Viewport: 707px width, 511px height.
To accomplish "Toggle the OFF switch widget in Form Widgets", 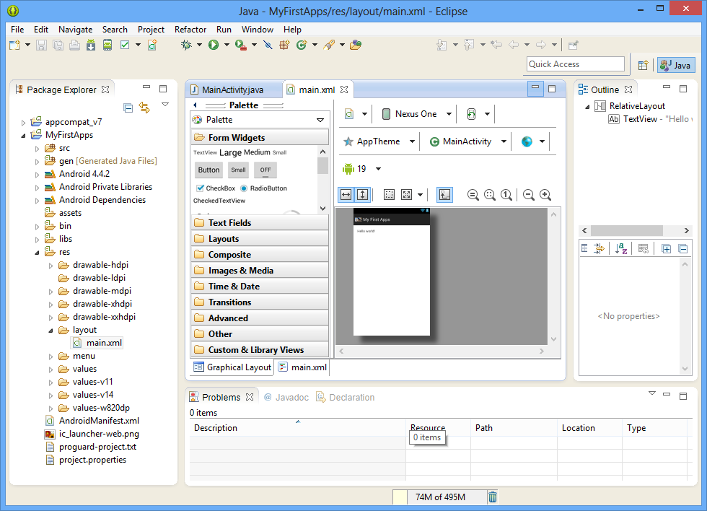I will 265,169.
